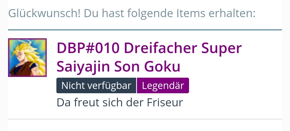
Task: Click the word Goku in item title
Action: point(162,67)
